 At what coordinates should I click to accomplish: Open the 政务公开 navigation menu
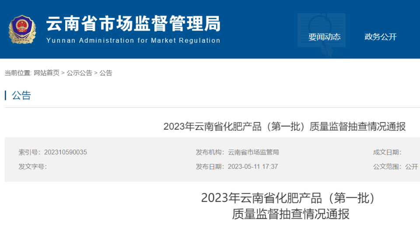pyautogui.click(x=380, y=37)
